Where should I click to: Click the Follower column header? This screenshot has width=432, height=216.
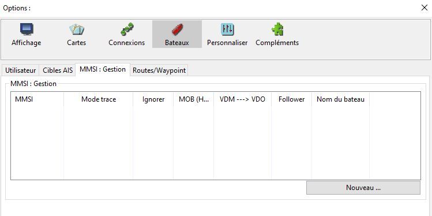pos(291,99)
